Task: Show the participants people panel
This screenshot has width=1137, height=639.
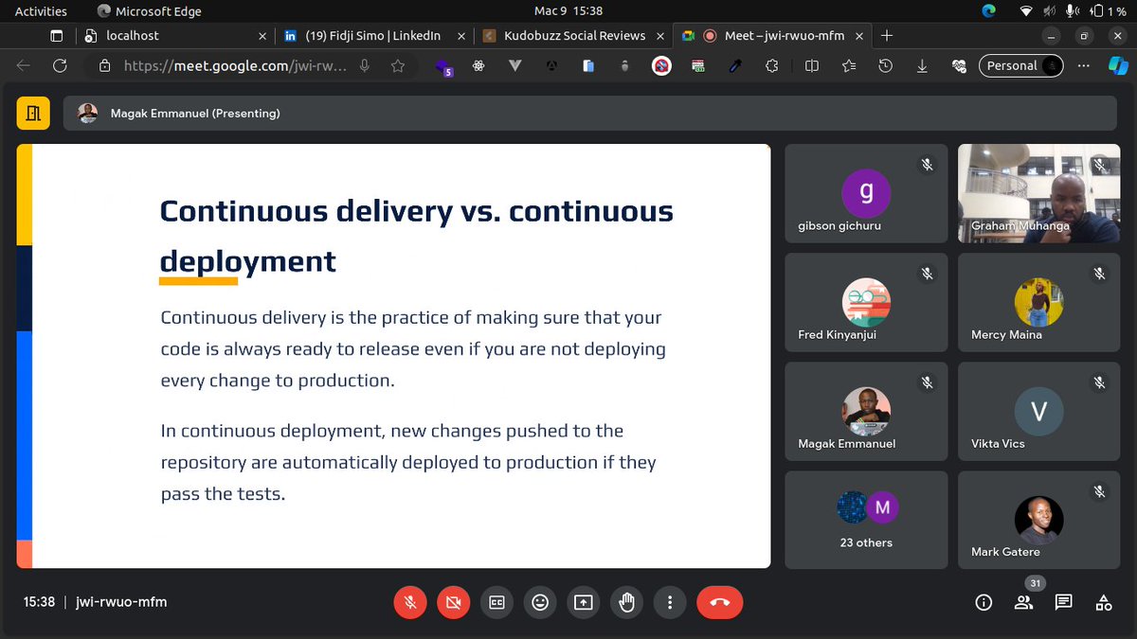Action: point(1023,602)
